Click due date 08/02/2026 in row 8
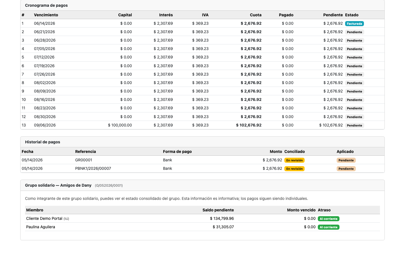This screenshot has height=253, width=405. point(45,83)
